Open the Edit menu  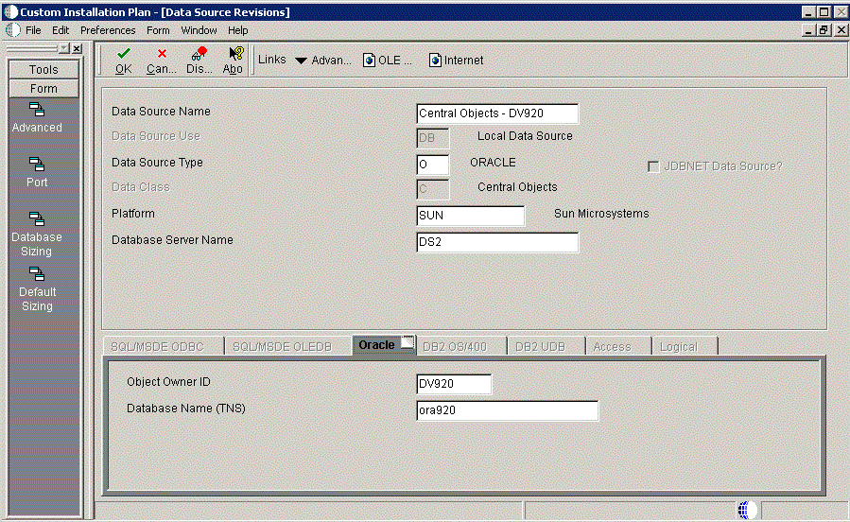pos(61,30)
